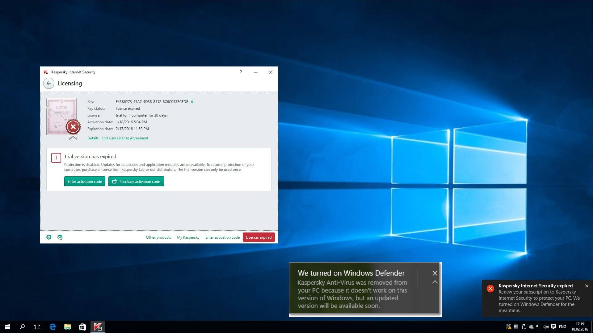Open Action Center notifications icon
Image resolution: width=593 pixels, height=333 pixels.
553,327
